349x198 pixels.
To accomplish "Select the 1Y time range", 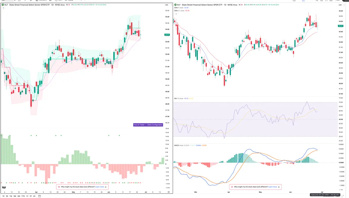I will [27, 196].
